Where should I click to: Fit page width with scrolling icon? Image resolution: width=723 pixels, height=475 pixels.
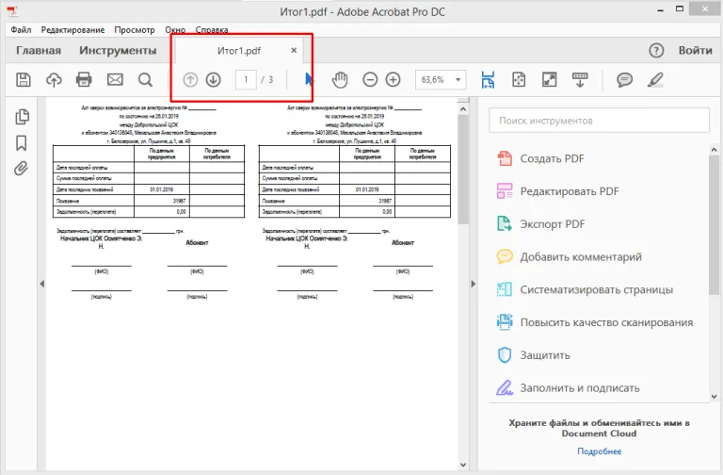[x=488, y=80]
